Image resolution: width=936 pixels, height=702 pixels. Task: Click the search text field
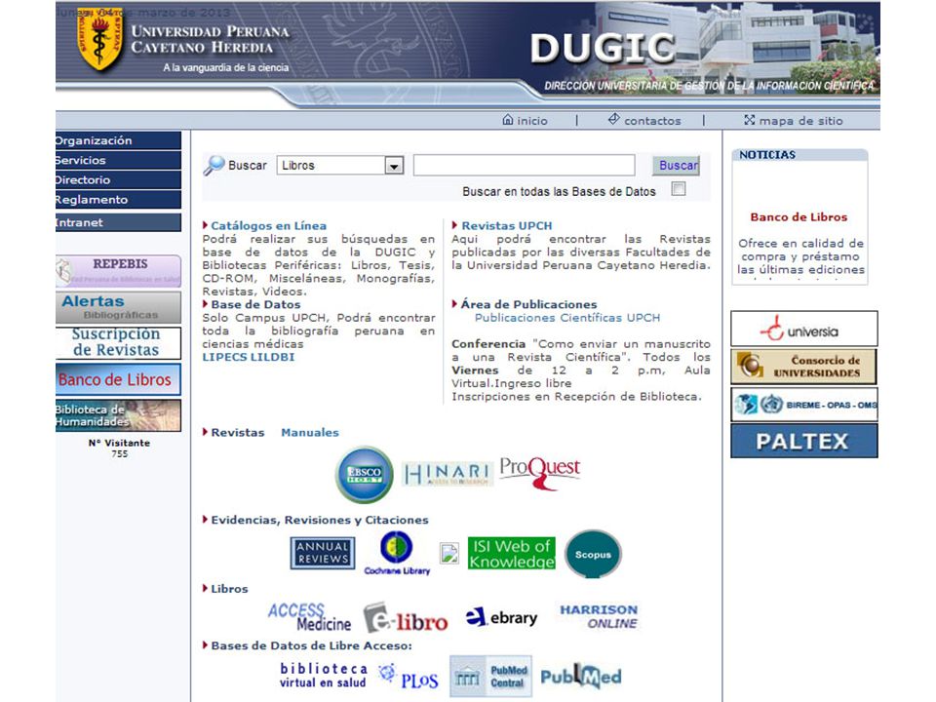525,166
